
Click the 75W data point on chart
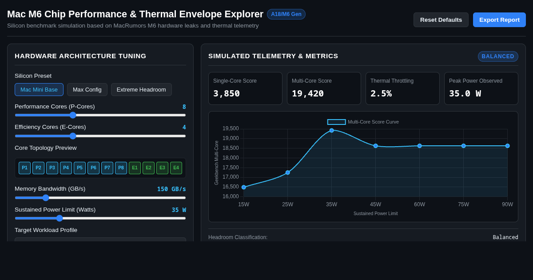tap(464, 146)
